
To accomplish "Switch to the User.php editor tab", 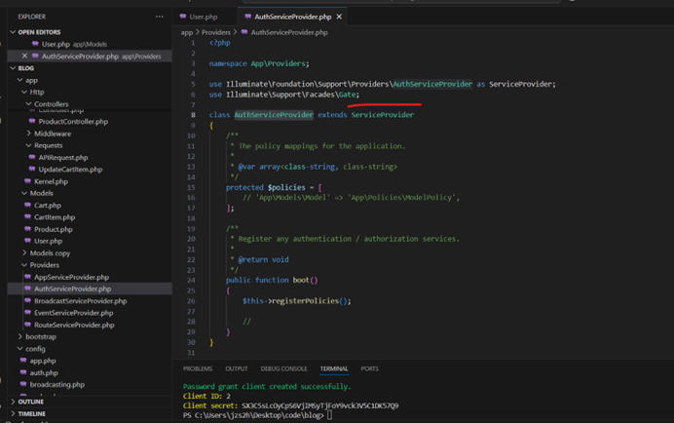I will tap(203, 17).
